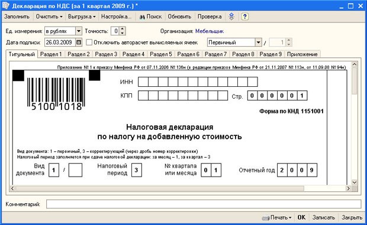Open the Очистить dropdown menu
This screenshot has height=225, width=367.
click(49, 17)
